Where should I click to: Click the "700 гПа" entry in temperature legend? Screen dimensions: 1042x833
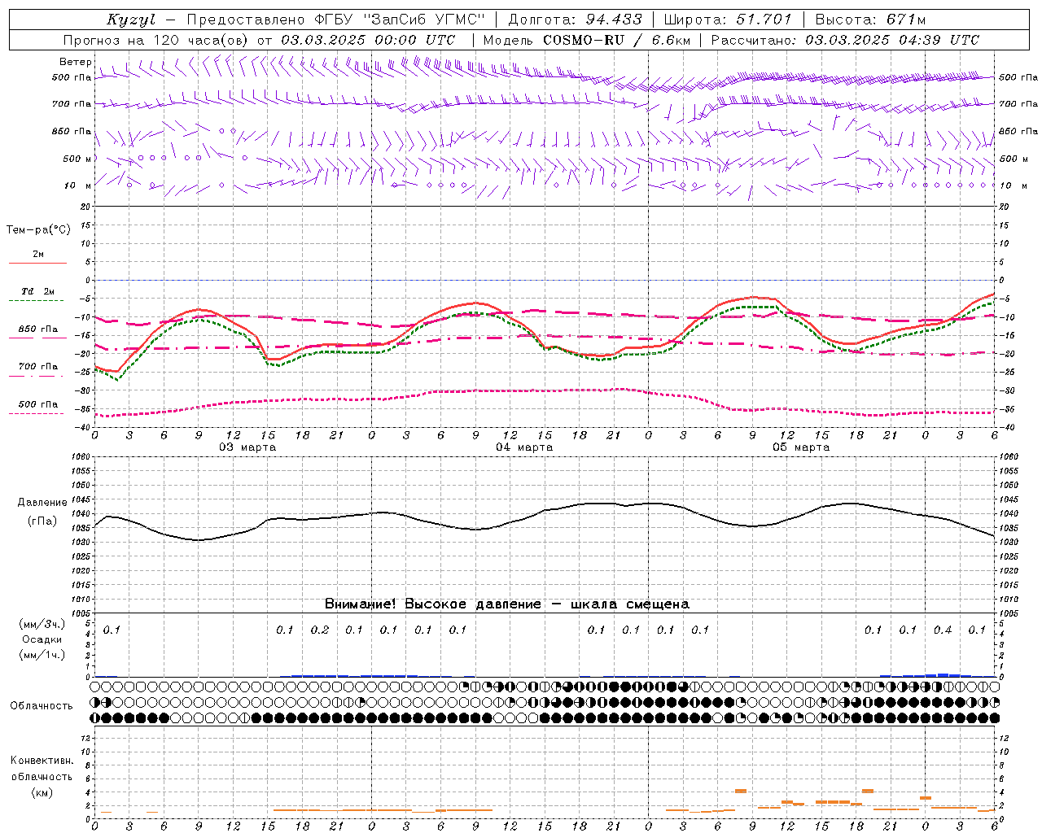(38, 367)
